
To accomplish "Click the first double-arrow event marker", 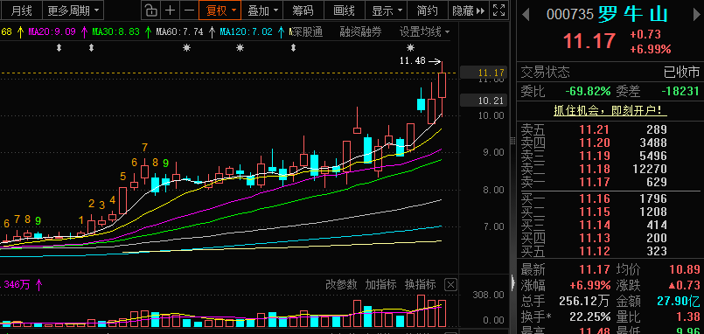I will [x=59, y=47].
